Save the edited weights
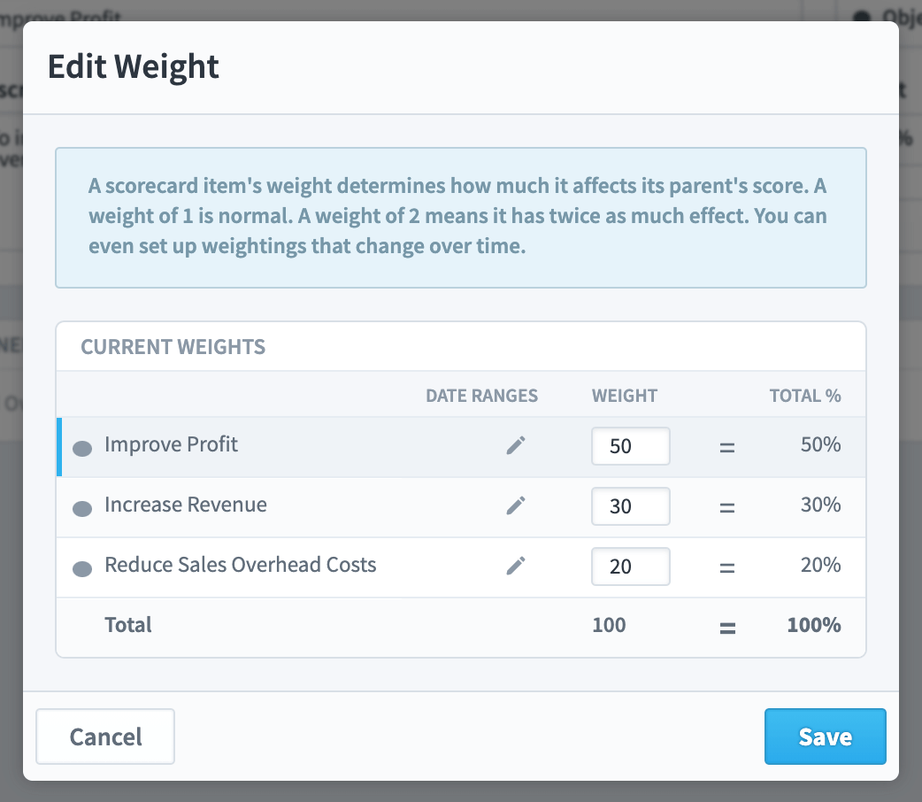Viewport: 922px width, 802px height. coord(825,736)
